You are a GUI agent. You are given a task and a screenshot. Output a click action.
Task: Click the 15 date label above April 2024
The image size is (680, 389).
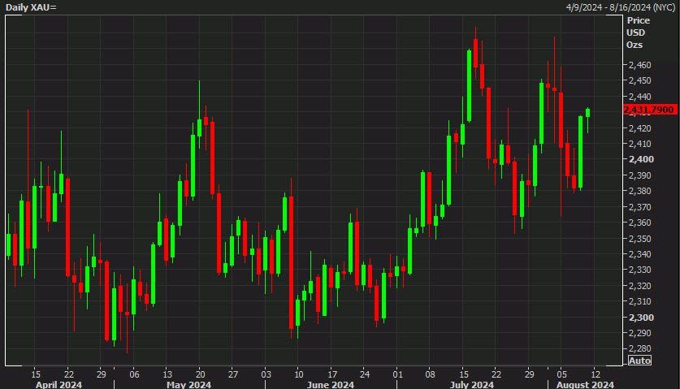coord(36,374)
